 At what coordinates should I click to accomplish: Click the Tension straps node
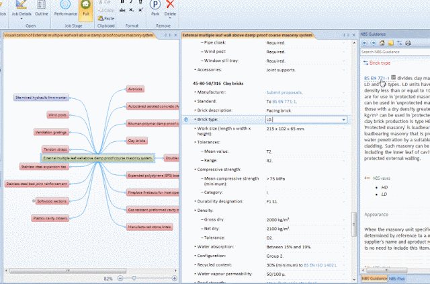[x=55, y=149]
